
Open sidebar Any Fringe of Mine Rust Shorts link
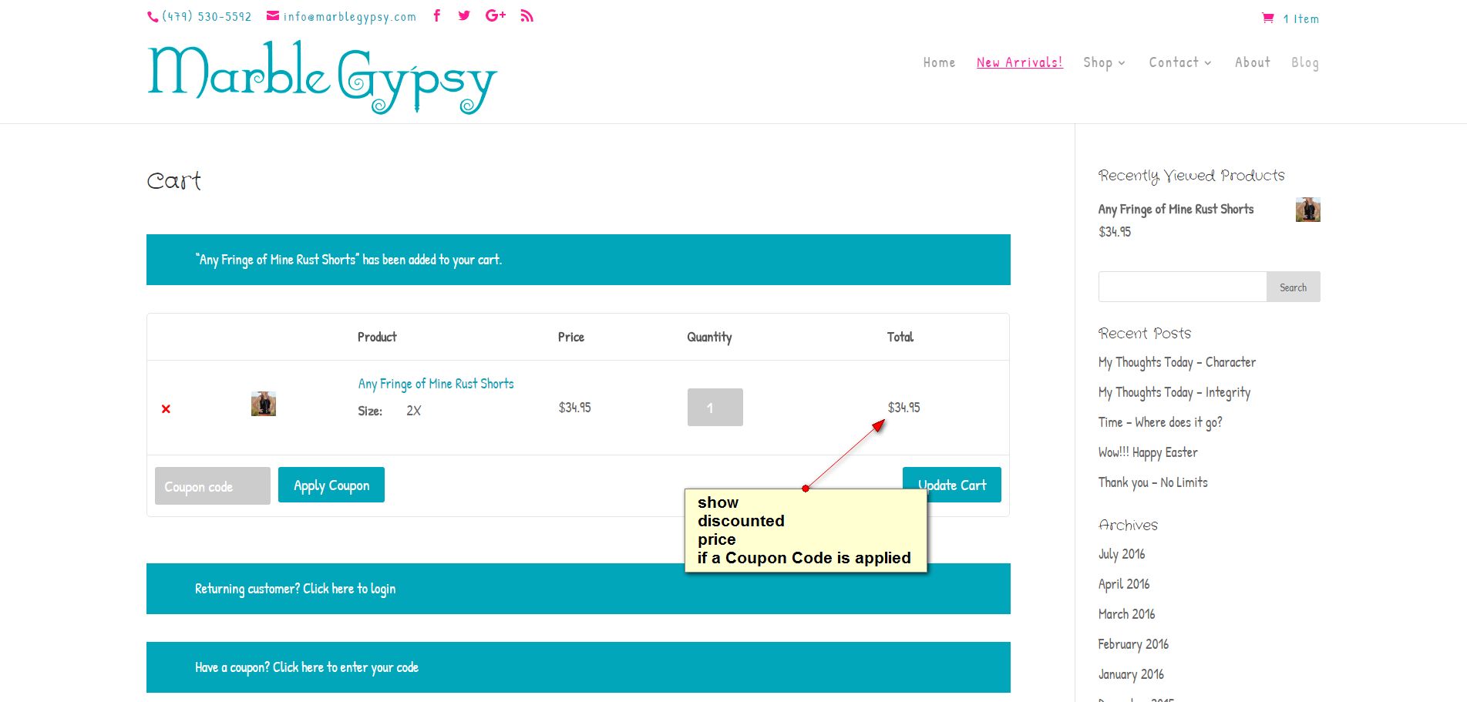click(x=1176, y=209)
